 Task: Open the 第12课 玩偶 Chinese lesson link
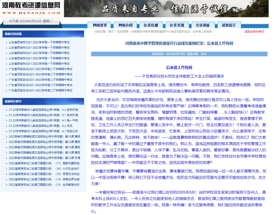(x=44, y=158)
